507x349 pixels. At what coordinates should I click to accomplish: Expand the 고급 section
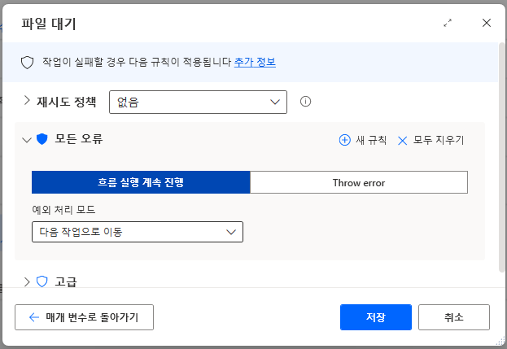coord(27,281)
